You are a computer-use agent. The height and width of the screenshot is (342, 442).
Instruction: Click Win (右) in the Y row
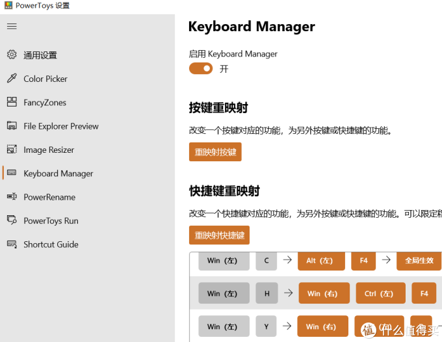coord(323,326)
